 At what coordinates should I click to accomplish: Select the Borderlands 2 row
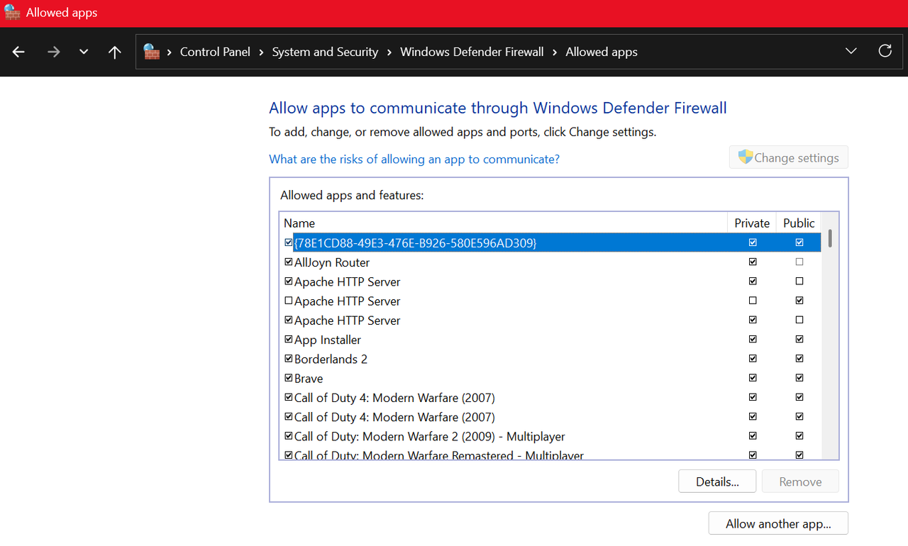point(551,359)
